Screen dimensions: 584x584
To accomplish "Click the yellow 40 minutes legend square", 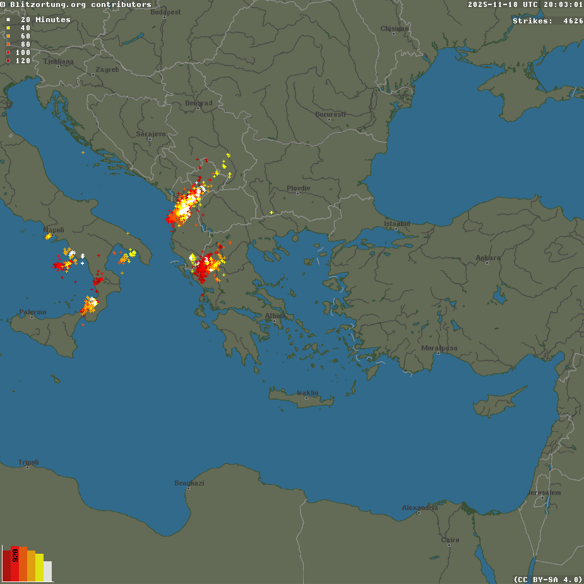I will tap(8, 28).
